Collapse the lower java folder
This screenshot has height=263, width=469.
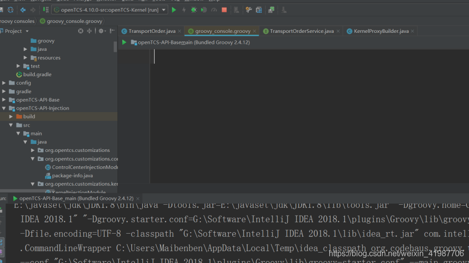pyautogui.click(x=25, y=142)
